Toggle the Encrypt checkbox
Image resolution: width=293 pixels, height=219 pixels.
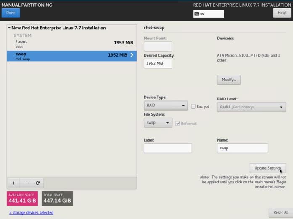(193, 106)
